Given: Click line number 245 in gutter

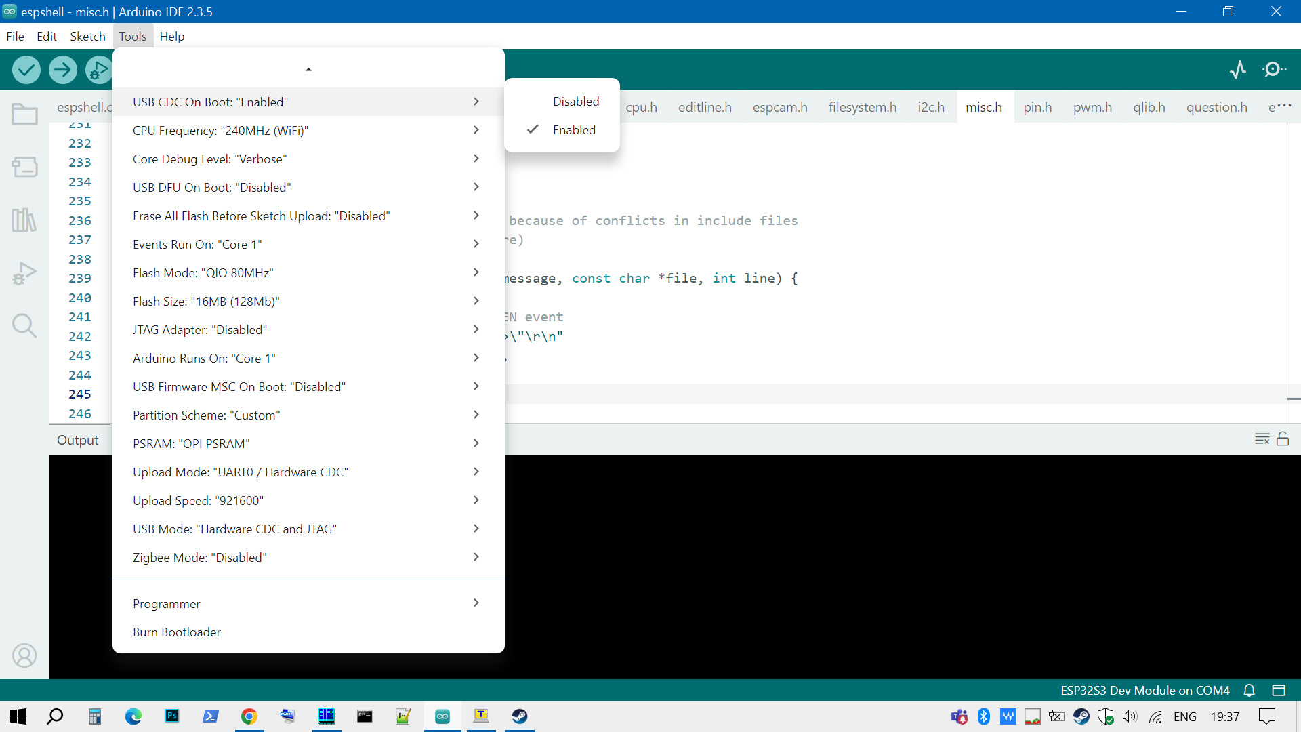Looking at the screenshot, I should (79, 394).
